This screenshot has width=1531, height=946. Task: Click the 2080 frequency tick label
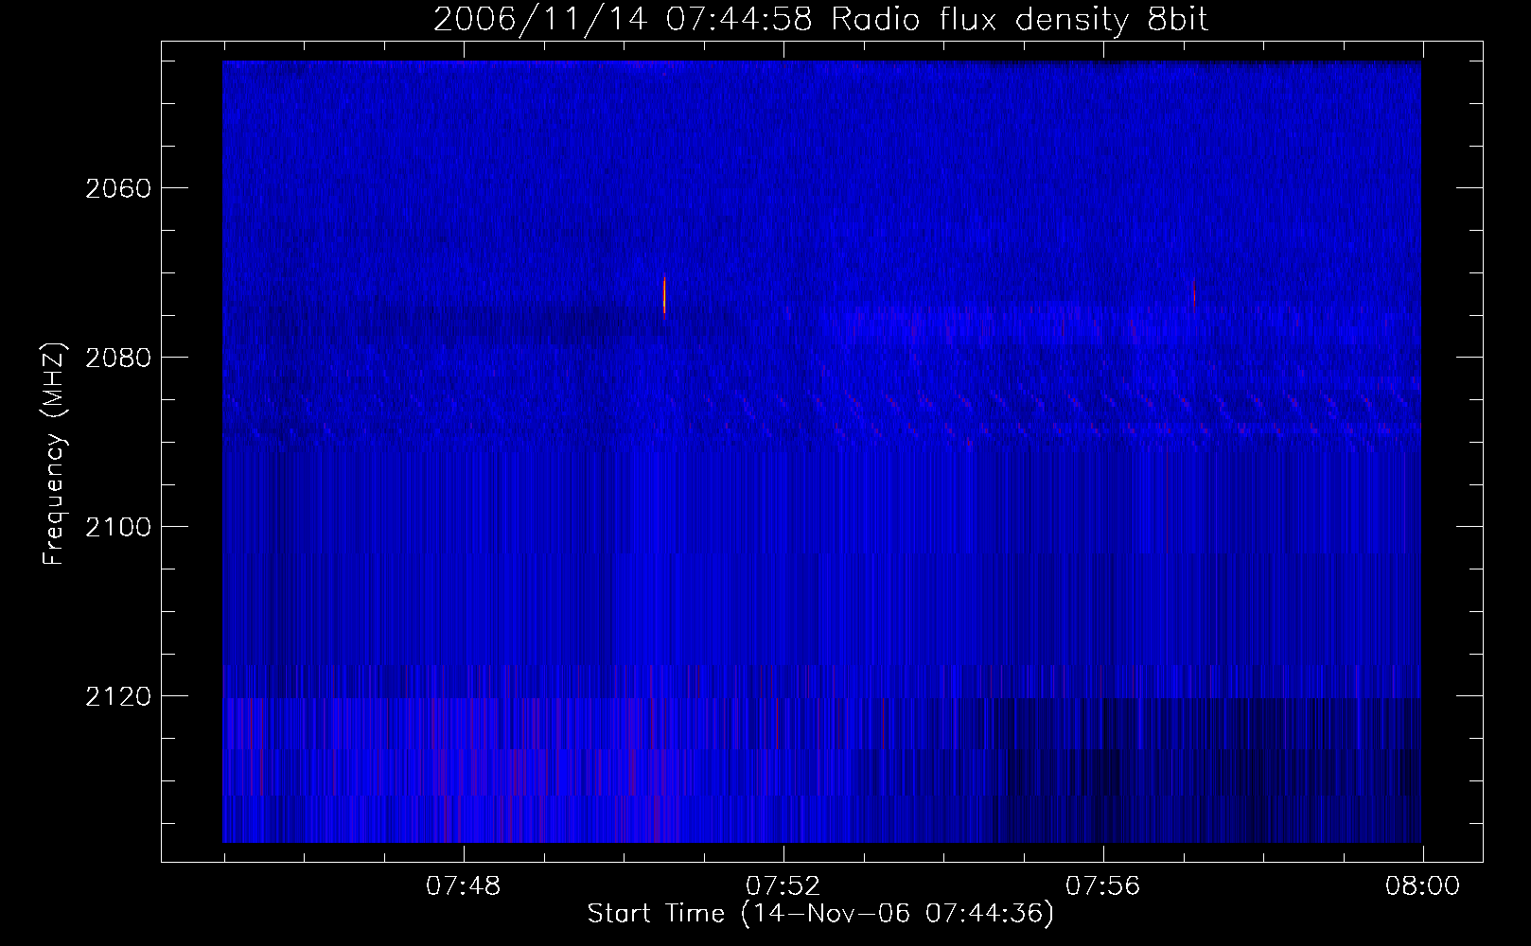pos(118,358)
